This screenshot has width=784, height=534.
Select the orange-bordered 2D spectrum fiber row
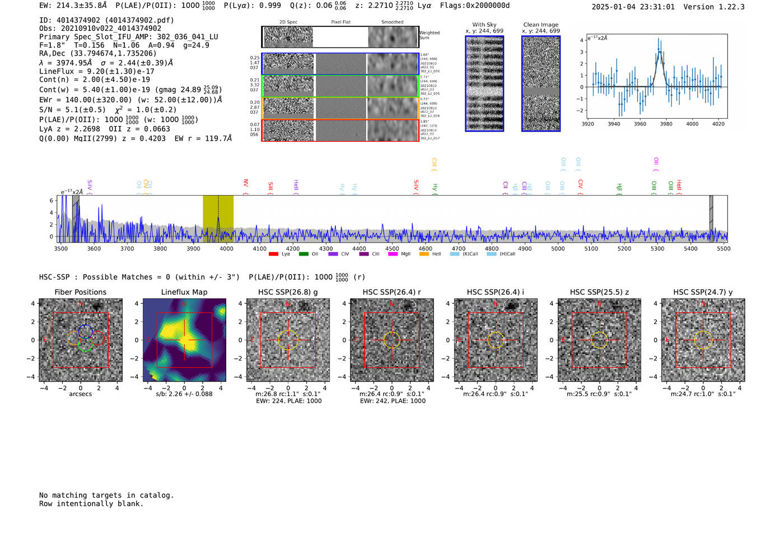pos(340,108)
